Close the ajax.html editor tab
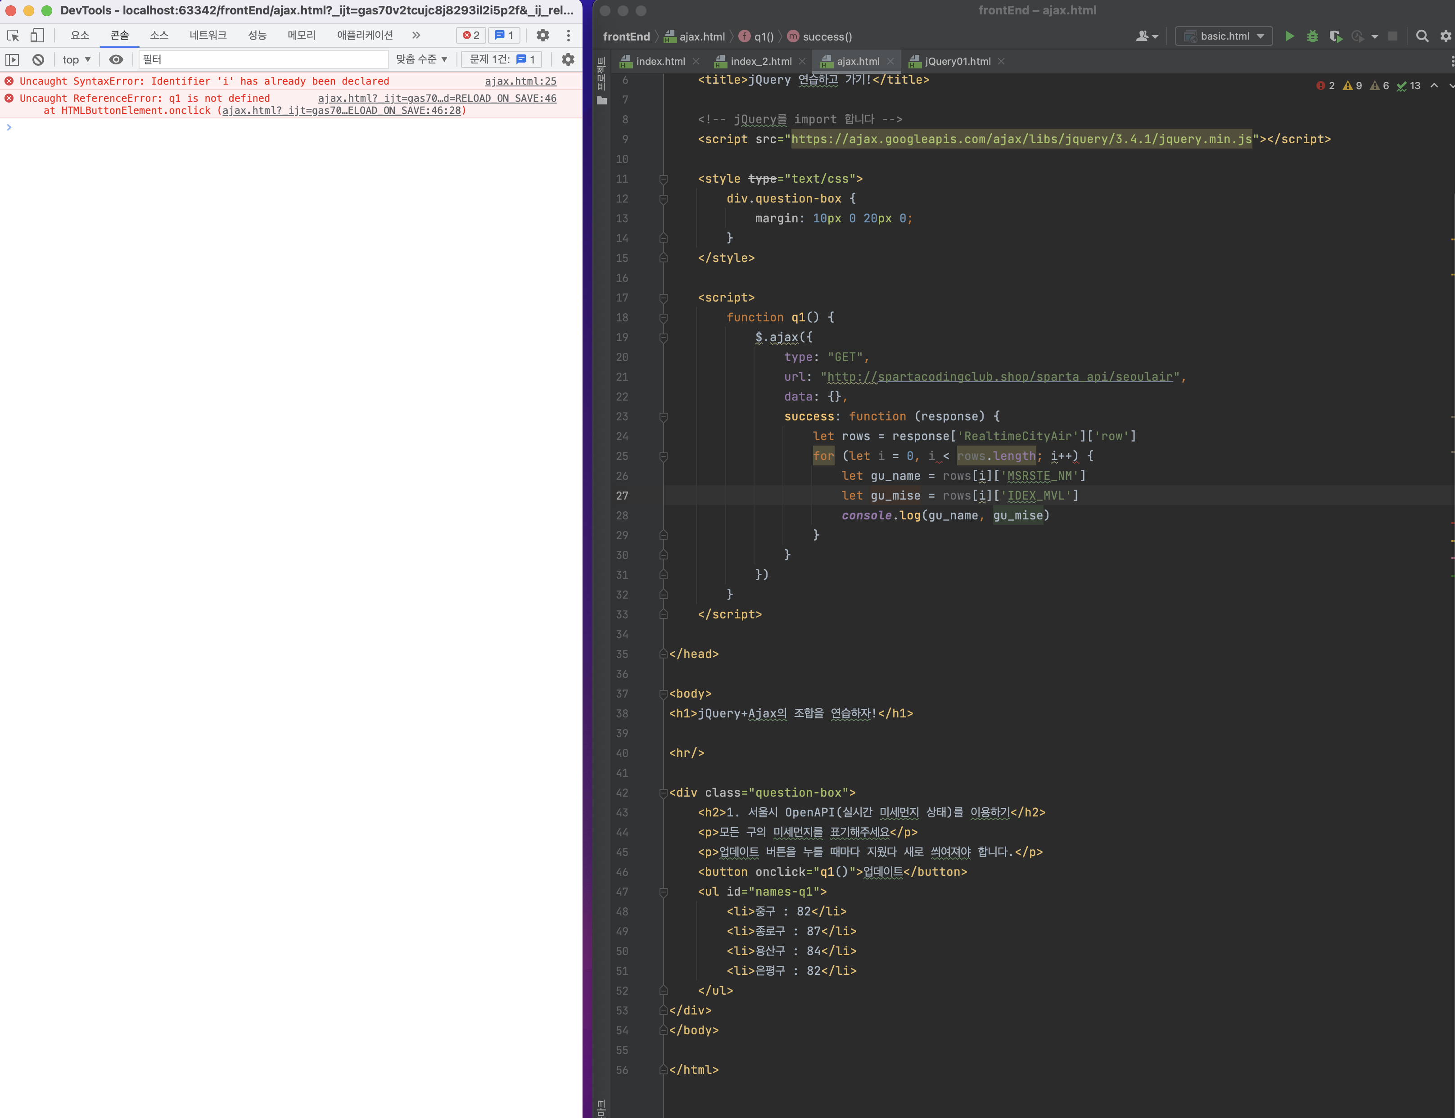1455x1118 pixels. tap(890, 61)
